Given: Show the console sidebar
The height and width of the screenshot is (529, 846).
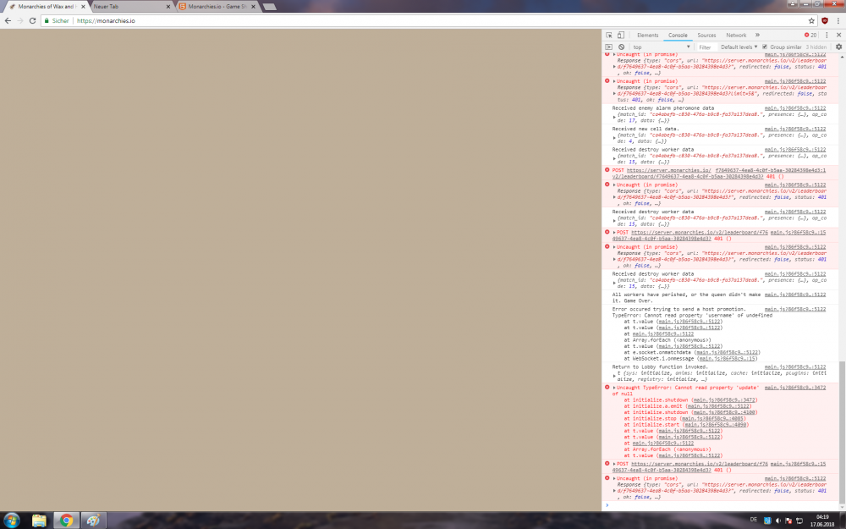Looking at the screenshot, I should pos(608,47).
